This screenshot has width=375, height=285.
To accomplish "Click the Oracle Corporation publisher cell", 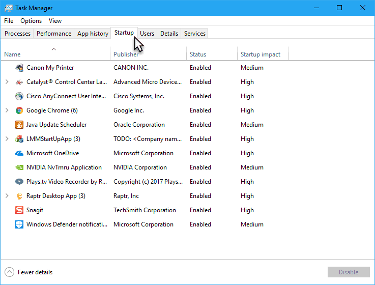I will click(139, 125).
